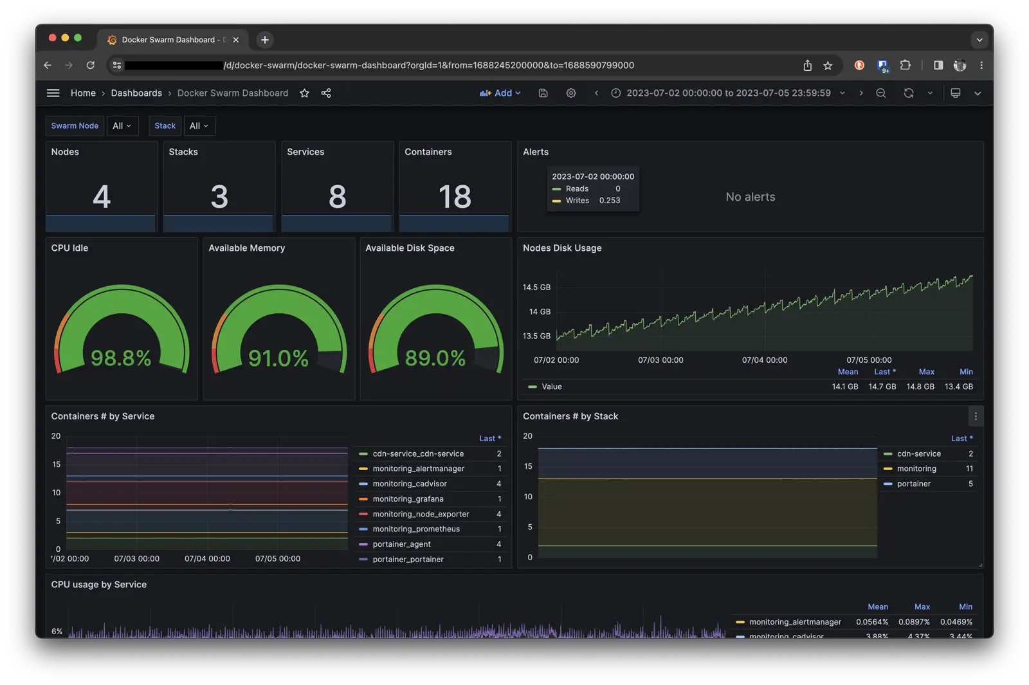Open the dashboard settings gear
Viewport: 1029px width, 685px height.
pos(571,93)
